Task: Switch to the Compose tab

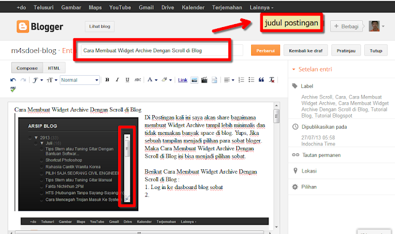Action: pos(27,68)
